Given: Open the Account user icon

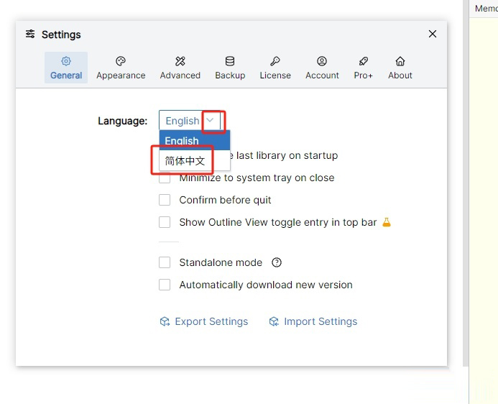Looking at the screenshot, I should pos(322,62).
